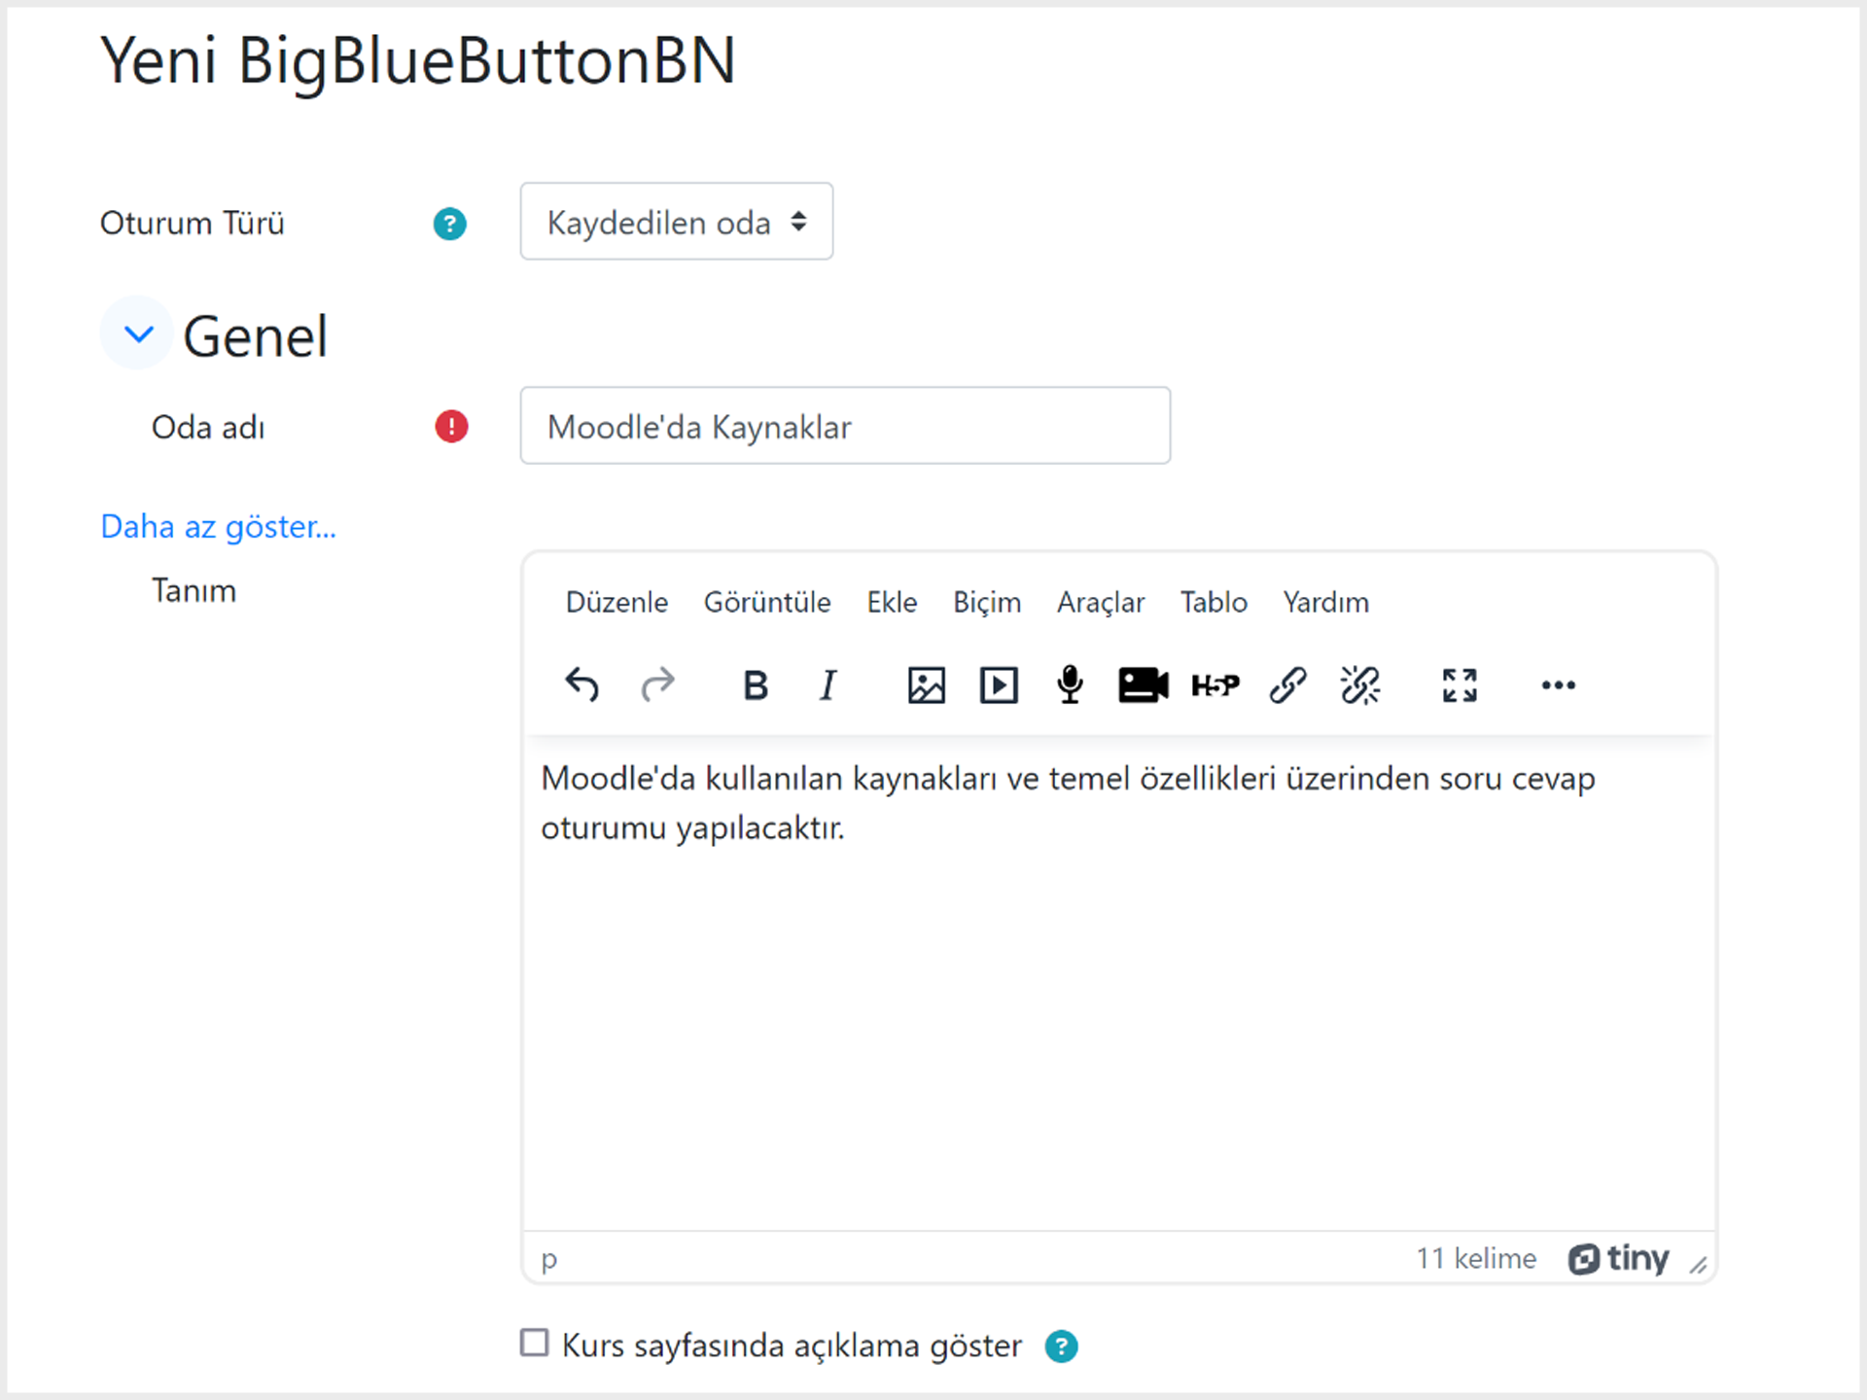Insert an image via the image icon
The width and height of the screenshot is (1867, 1400).
pos(926,685)
